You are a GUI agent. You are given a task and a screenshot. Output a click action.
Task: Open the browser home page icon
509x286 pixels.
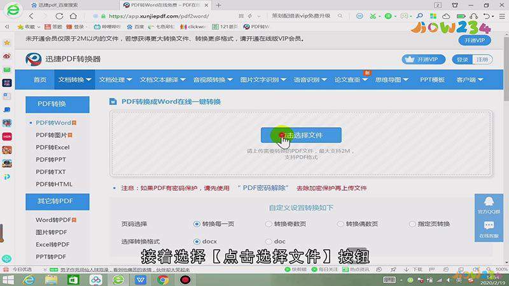click(x=73, y=16)
